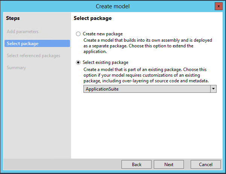Jump to the Add parameters step

coord(23,32)
